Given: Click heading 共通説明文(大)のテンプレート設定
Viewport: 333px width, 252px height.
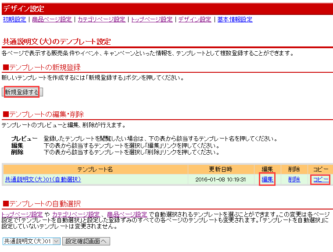Looking at the screenshot, I should [x=57, y=42].
